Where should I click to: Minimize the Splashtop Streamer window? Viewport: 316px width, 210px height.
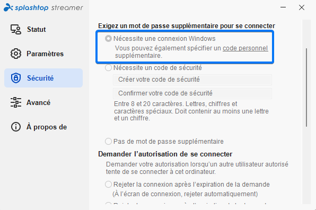(283, 7)
